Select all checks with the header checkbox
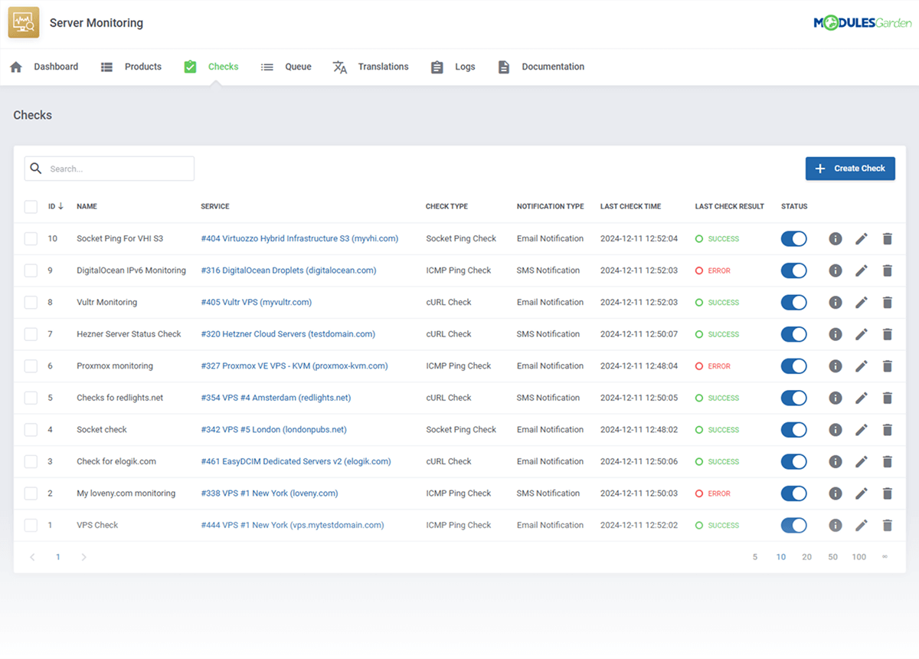919x659 pixels. click(31, 207)
